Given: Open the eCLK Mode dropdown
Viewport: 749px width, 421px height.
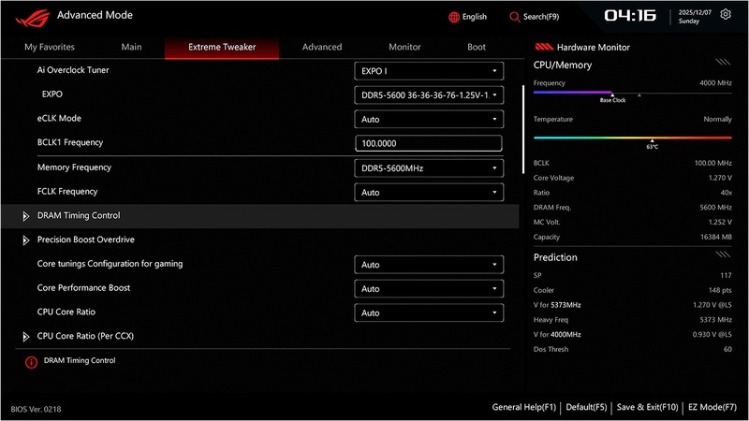Looking at the screenshot, I should (x=429, y=120).
